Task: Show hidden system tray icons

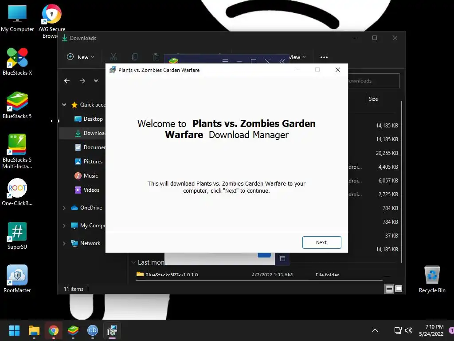Action: [x=375, y=330]
